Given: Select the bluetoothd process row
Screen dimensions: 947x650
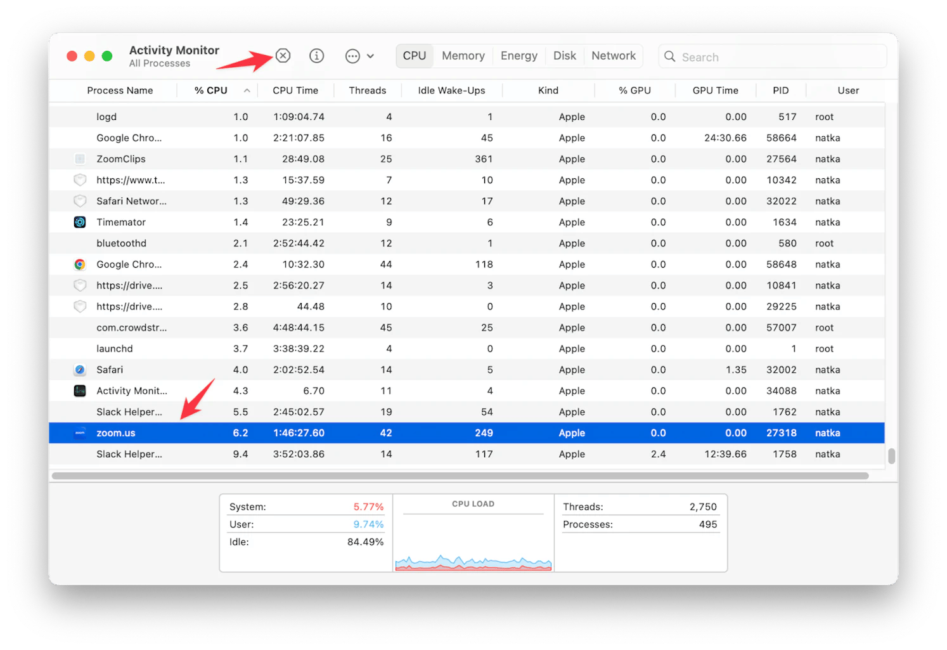Looking at the screenshot, I should tap(467, 244).
